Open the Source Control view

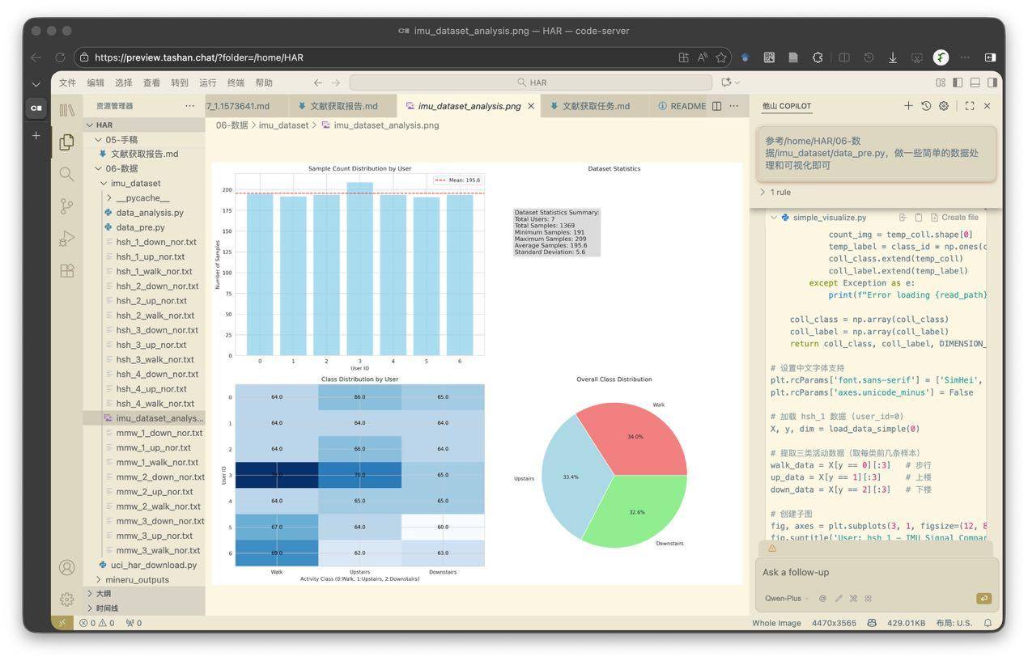[x=66, y=206]
